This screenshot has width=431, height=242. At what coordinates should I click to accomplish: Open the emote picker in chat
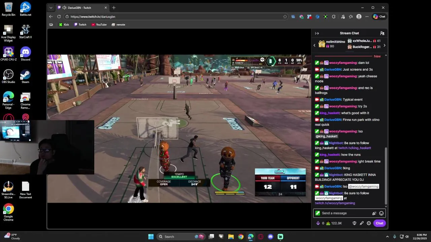381,213
